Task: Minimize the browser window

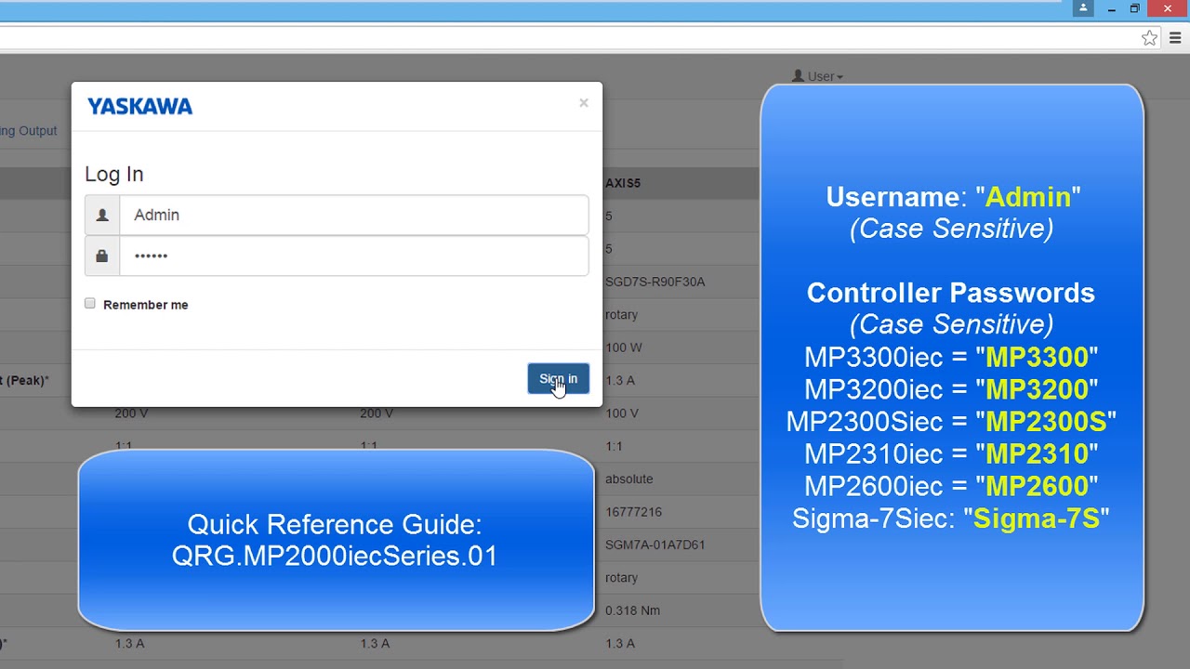Action: (1112, 8)
